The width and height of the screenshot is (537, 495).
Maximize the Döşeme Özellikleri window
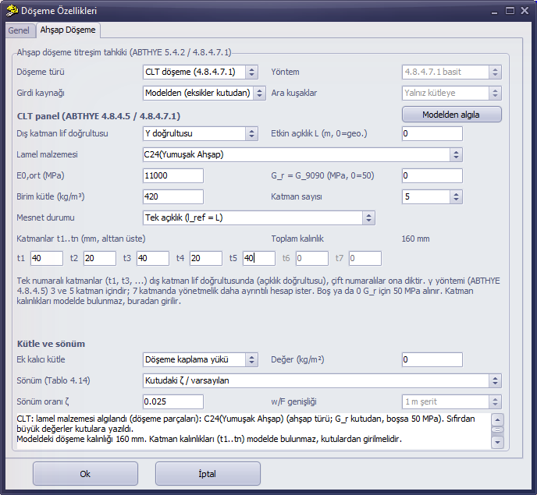tap(510, 11)
